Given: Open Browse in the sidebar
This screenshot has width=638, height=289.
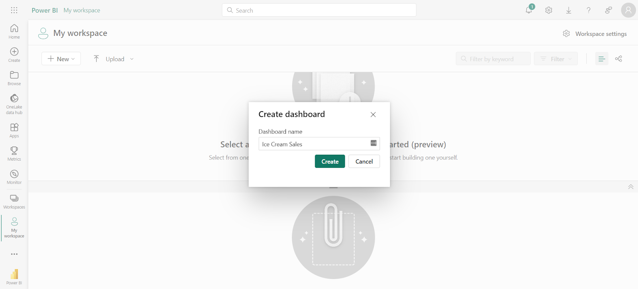Looking at the screenshot, I should click(x=14, y=78).
